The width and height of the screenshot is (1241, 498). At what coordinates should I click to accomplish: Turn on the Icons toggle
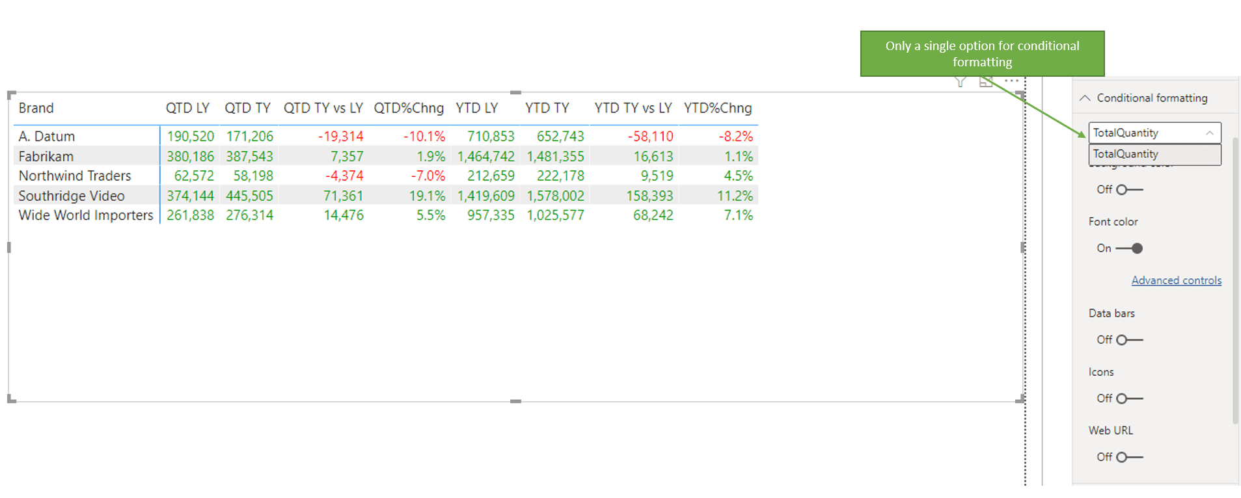coord(1129,399)
